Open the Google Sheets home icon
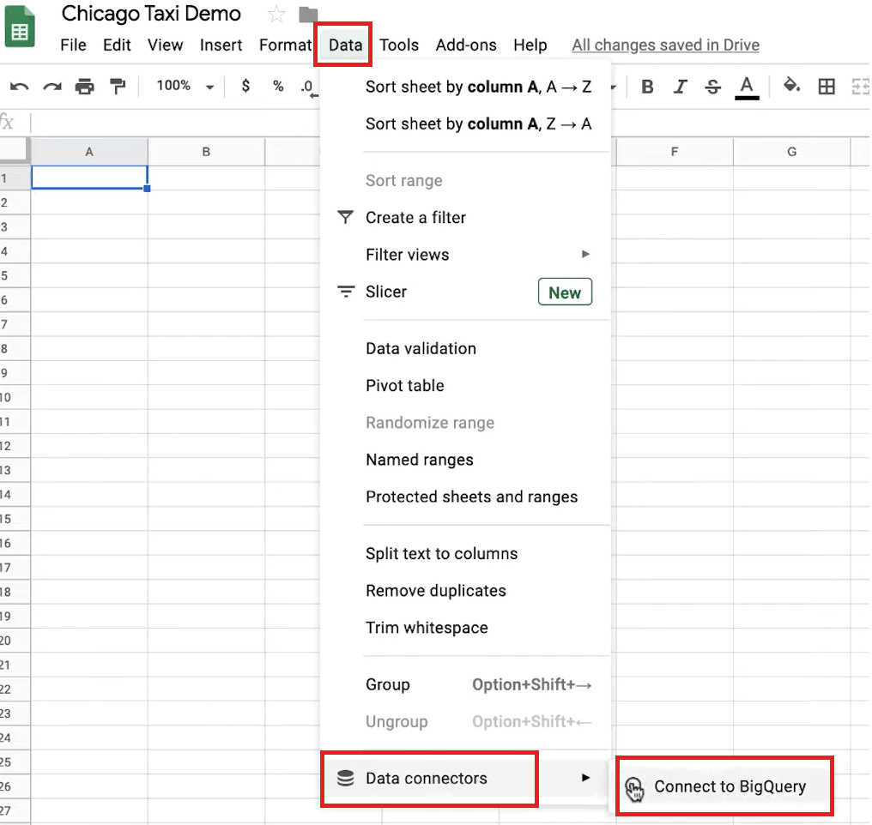The image size is (872, 825). pos(20,26)
